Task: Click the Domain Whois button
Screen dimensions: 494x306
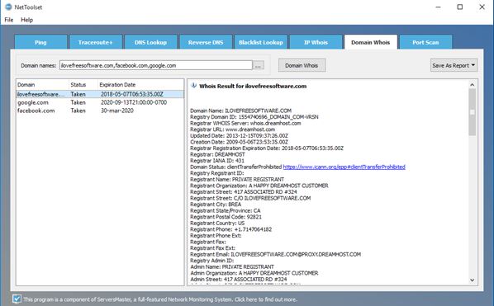Action: point(302,65)
